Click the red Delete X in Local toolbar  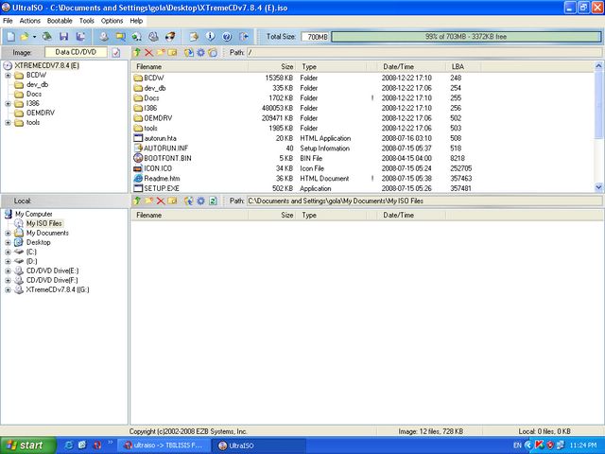161,201
